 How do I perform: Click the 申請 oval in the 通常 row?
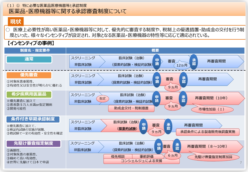[x=157, y=62]
